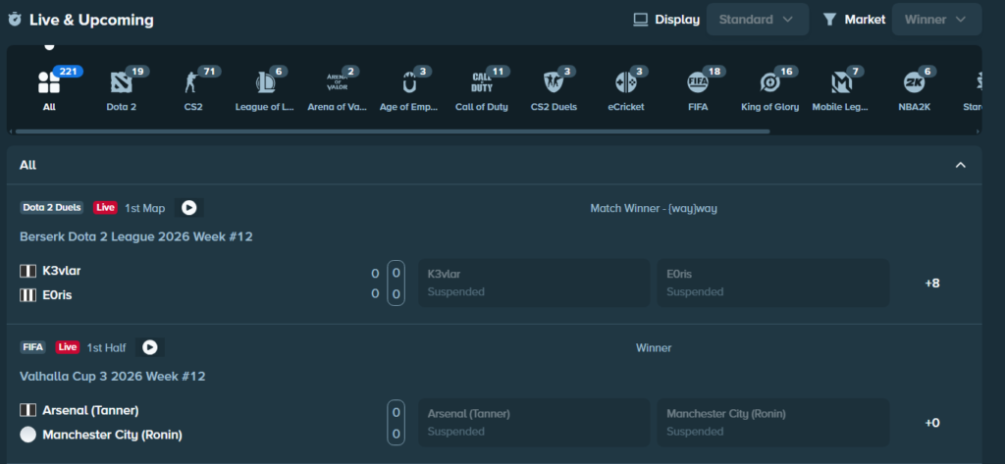Viewport: 1005px width, 464px height.
Task: Select the All games tab
Action: point(49,83)
